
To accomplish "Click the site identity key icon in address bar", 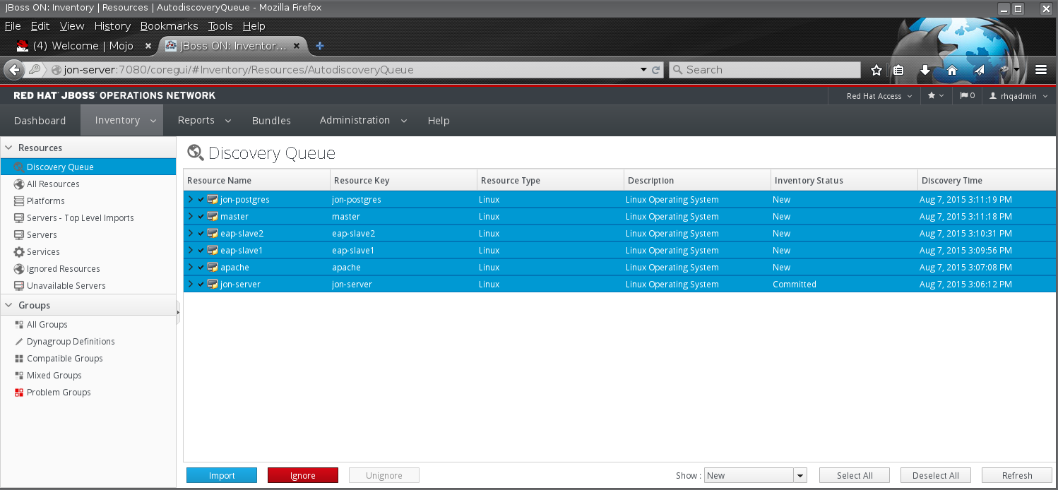I will click(x=34, y=70).
